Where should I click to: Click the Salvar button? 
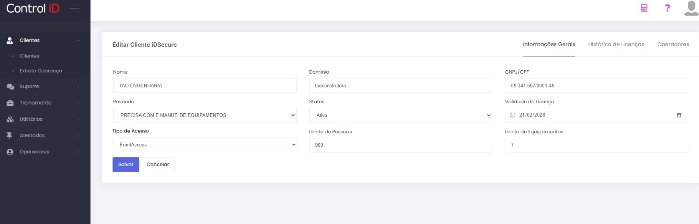tap(126, 165)
